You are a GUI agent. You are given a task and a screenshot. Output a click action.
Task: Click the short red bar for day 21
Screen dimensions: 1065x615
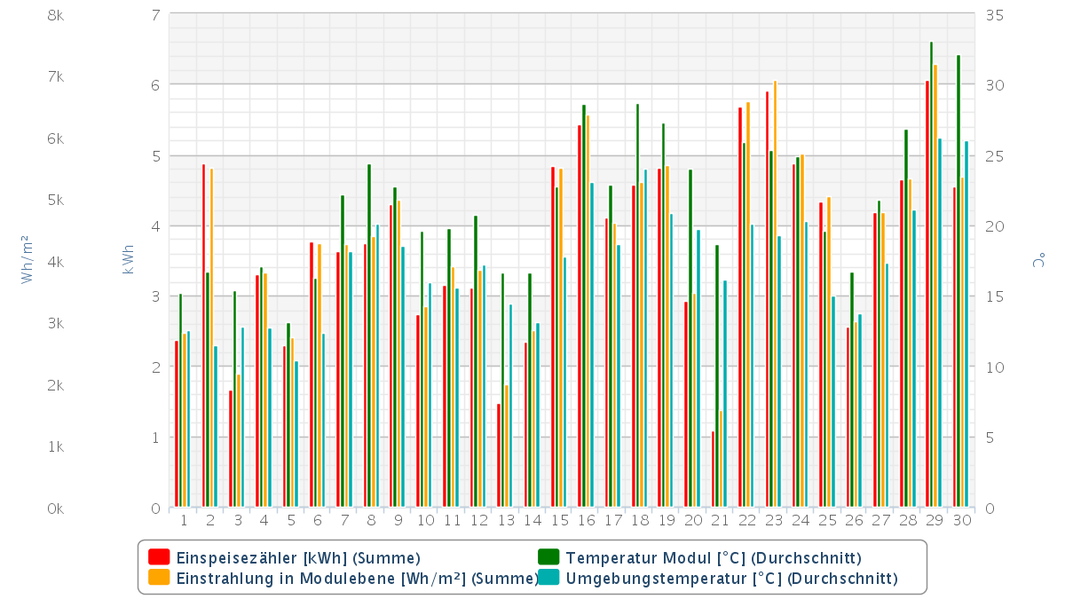pyautogui.click(x=713, y=469)
